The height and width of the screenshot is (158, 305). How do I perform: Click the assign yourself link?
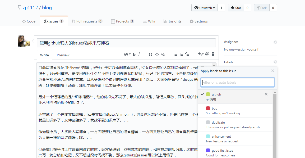pyautogui.click(x=248, y=49)
